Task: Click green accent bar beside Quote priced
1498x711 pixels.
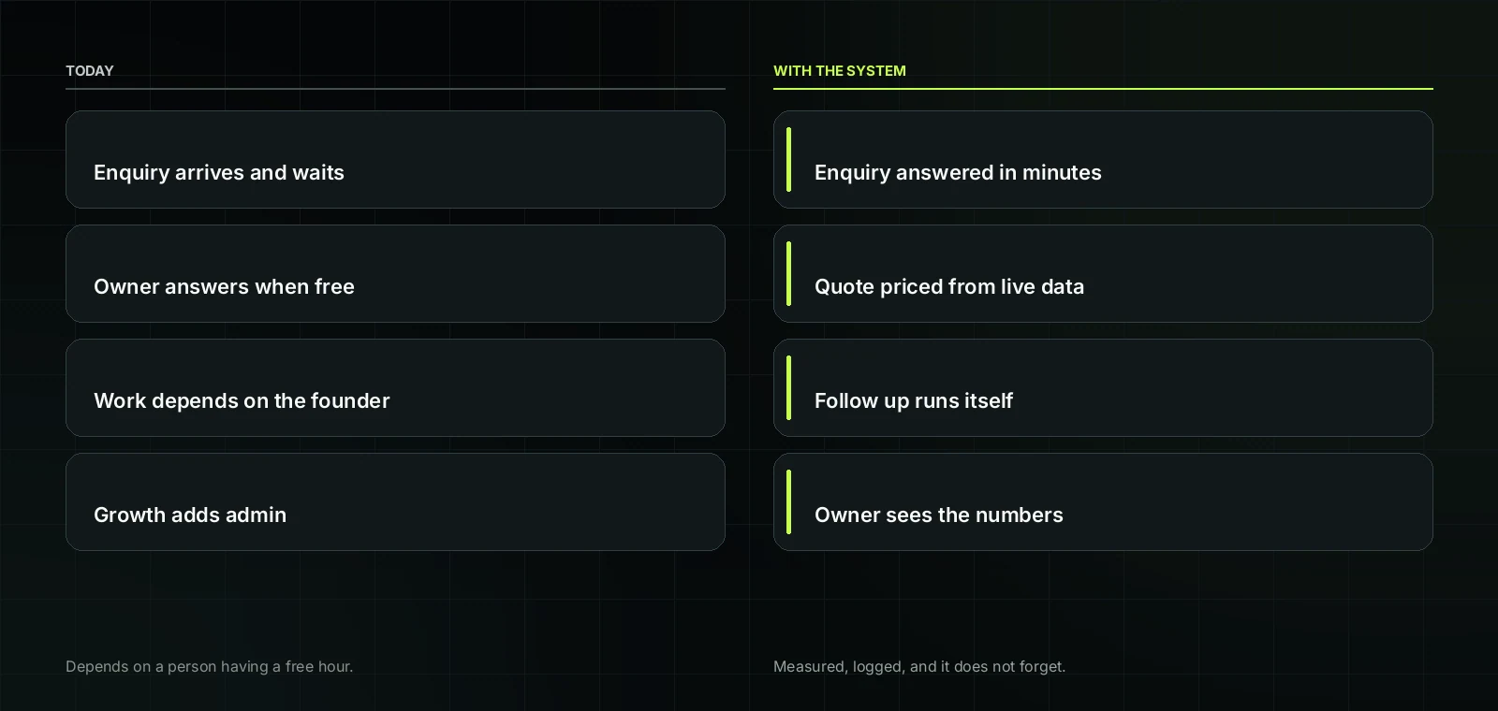Action: 789,274
